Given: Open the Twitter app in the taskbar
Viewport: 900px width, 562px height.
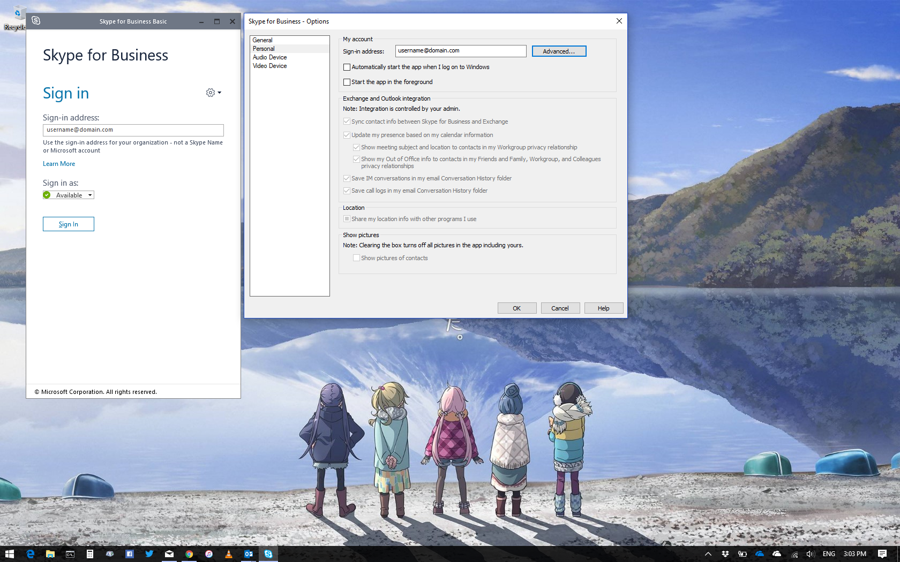Looking at the screenshot, I should pos(149,554).
